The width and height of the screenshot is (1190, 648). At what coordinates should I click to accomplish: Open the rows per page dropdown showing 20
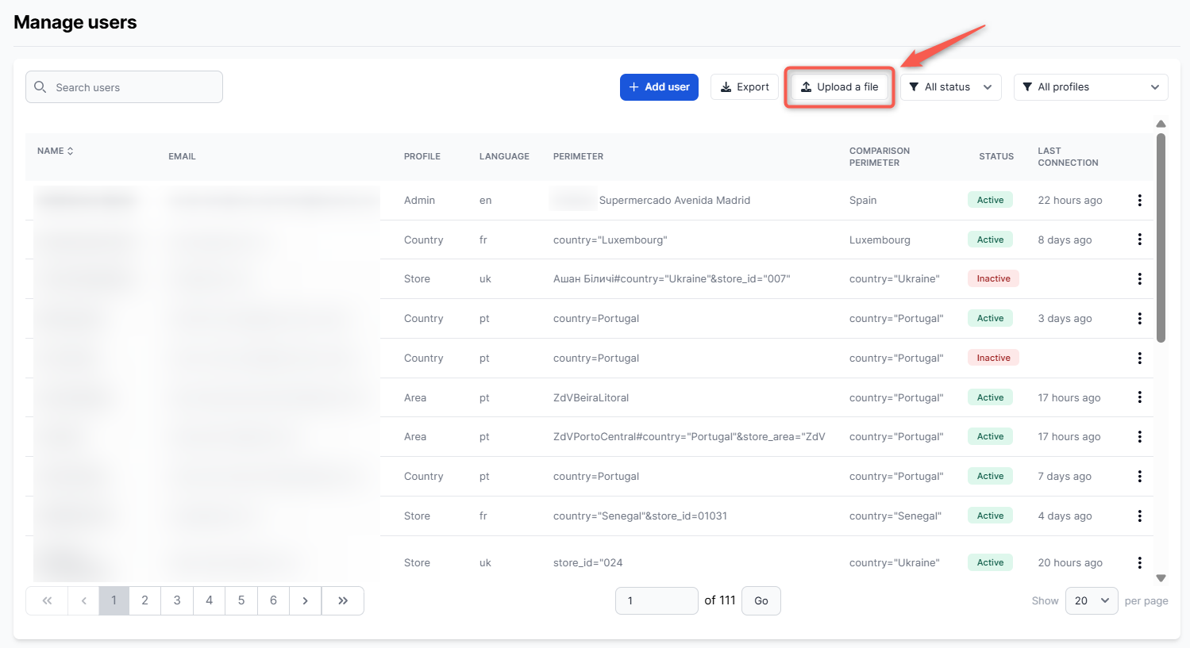click(x=1091, y=601)
